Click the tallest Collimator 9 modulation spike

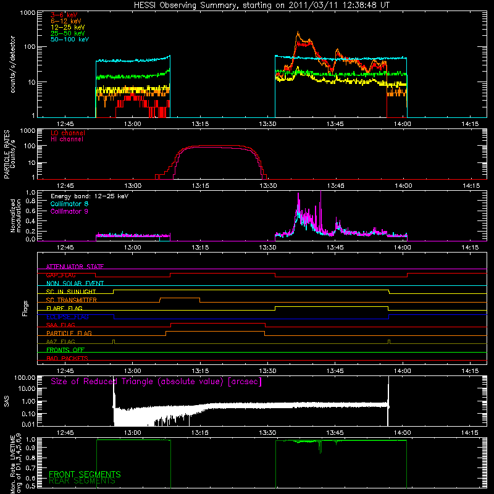(320, 211)
